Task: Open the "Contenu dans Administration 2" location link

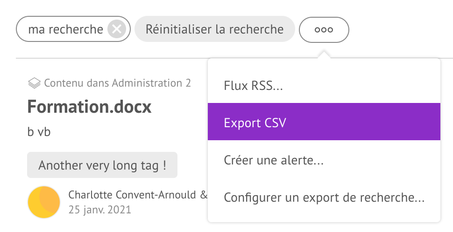Action: click(x=117, y=83)
